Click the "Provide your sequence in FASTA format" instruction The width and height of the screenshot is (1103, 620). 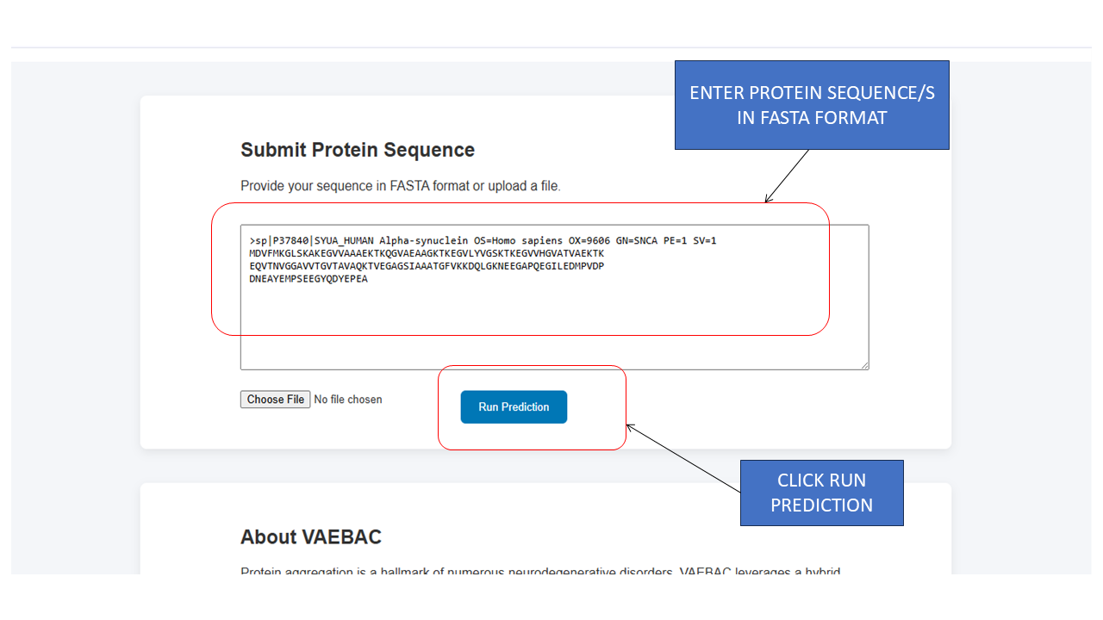tap(401, 186)
